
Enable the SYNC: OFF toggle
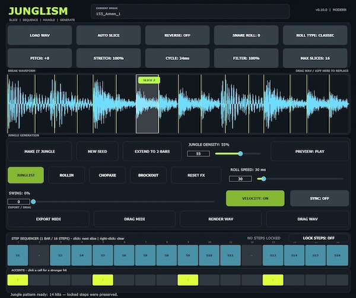(319, 198)
